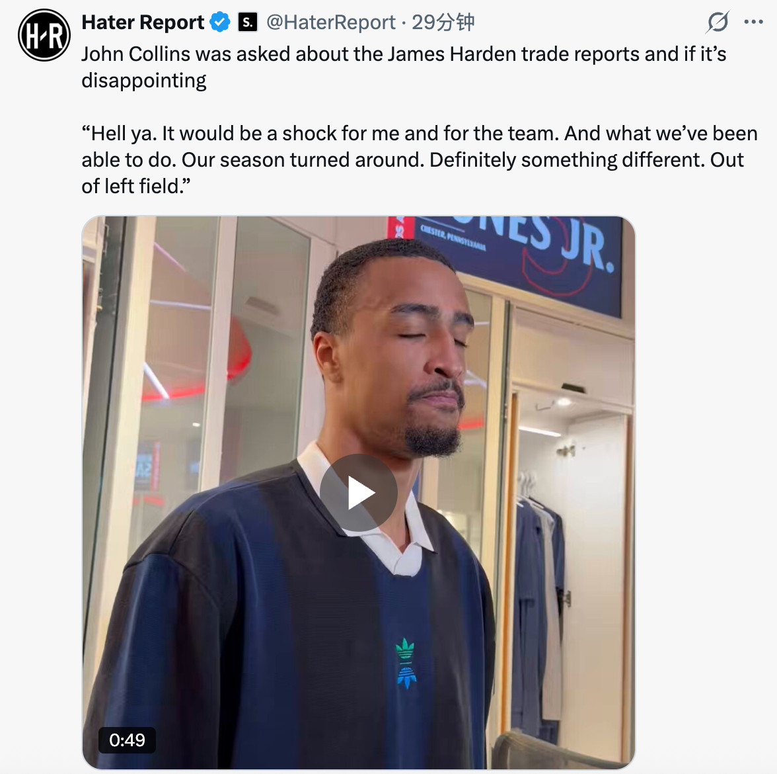
Task: Click the Chester, Pennsylvania text on the banner
Action: (x=453, y=237)
